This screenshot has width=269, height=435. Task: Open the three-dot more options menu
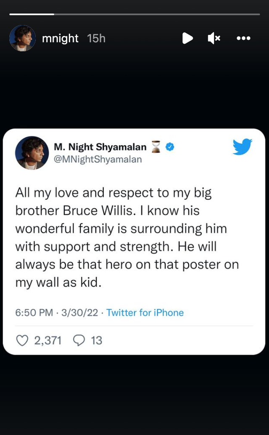click(243, 38)
